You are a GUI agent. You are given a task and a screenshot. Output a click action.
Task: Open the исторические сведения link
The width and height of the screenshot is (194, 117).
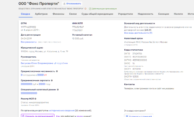pyautogui.click(x=62, y=110)
